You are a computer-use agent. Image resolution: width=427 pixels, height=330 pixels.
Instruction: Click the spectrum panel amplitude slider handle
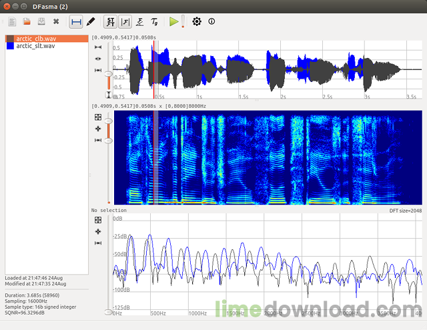tap(109, 311)
